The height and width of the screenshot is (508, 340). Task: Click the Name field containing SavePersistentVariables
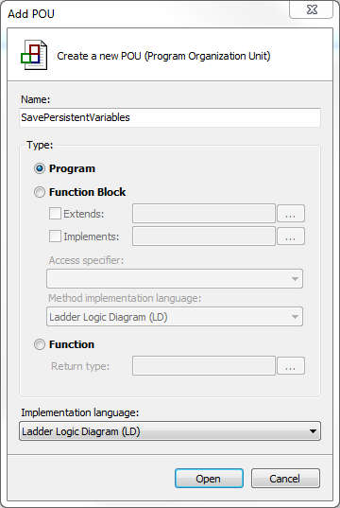[170, 117]
